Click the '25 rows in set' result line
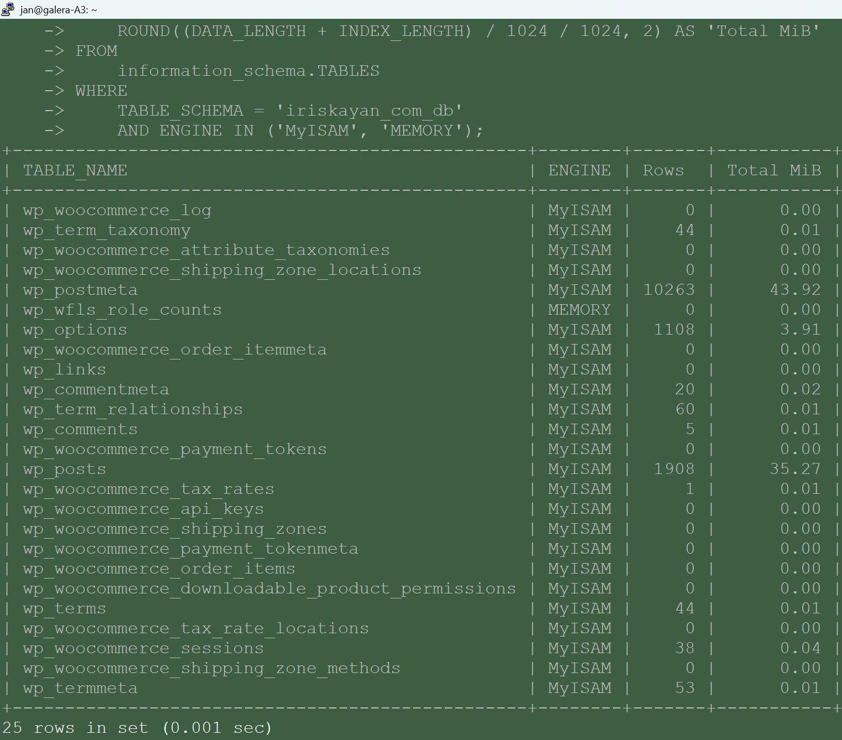 pos(137,728)
